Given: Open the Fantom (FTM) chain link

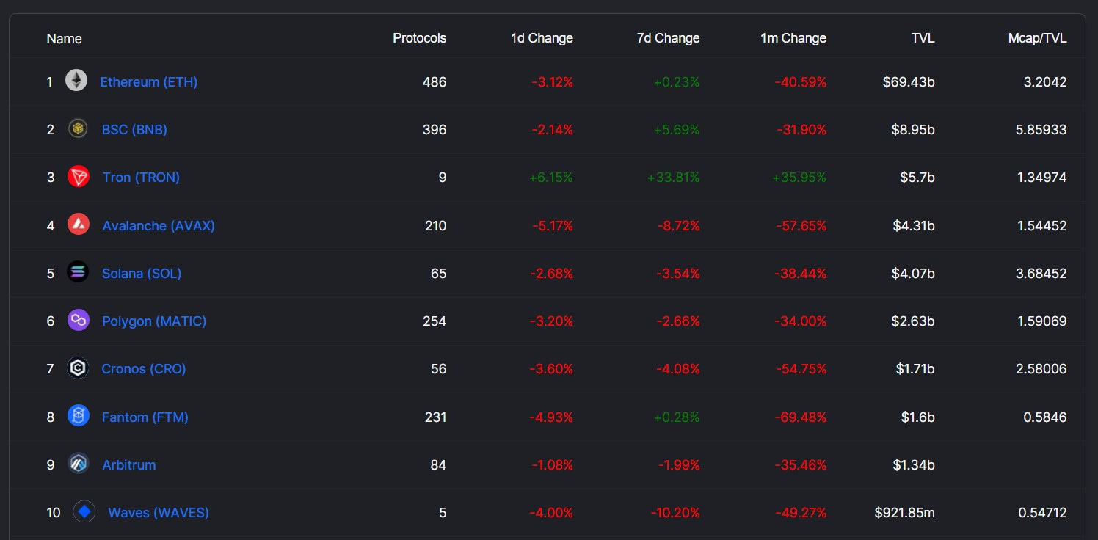Looking at the screenshot, I should click(x=145, y=417).
